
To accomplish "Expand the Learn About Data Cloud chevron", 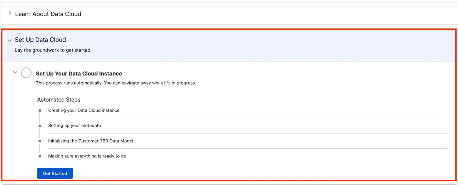I will [10, 13].
